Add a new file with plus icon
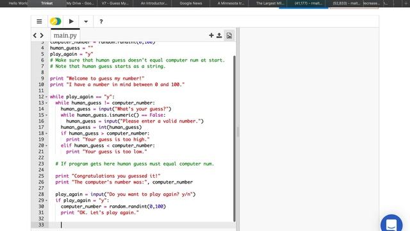 (x=211, y=35)
